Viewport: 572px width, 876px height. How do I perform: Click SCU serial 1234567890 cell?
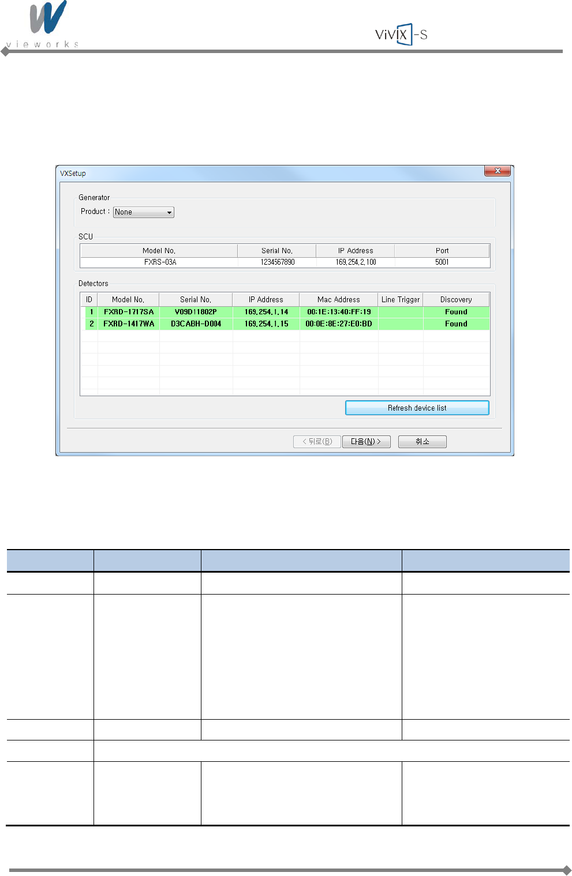pyautogui.click(x=278, y=262)
